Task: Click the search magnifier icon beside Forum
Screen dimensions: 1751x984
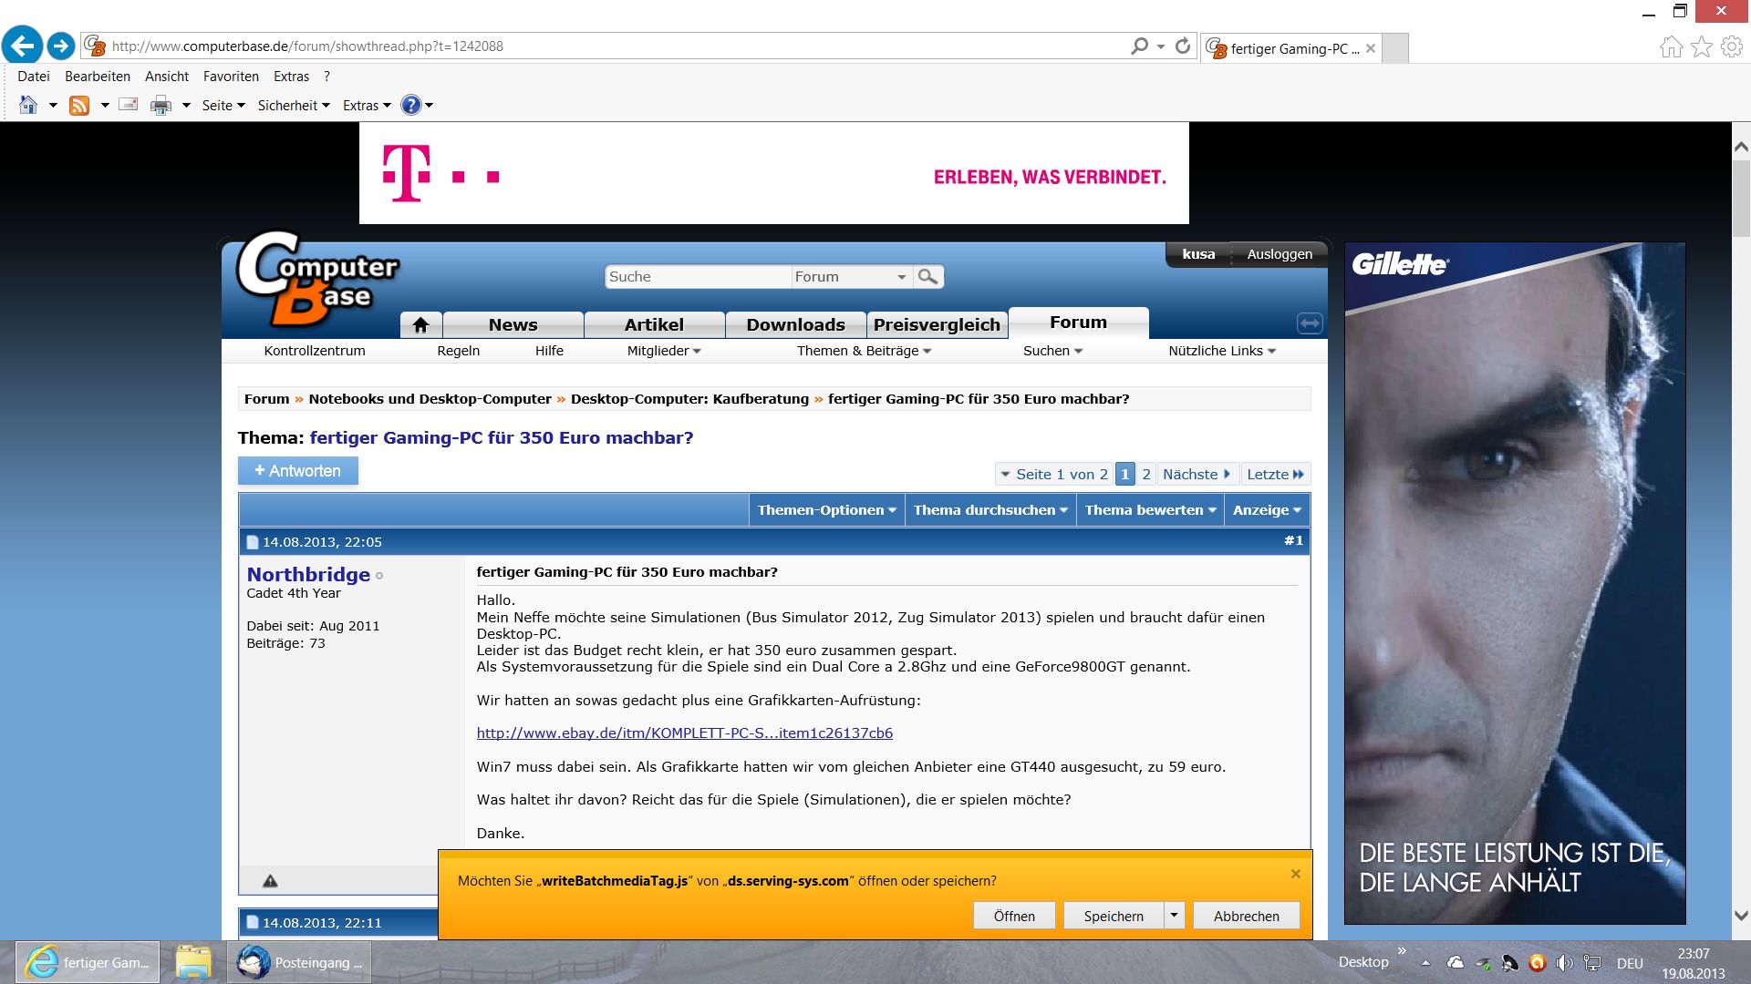Action: click(927, 277)
